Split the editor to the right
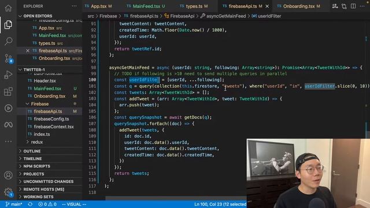 pos(353,6)
